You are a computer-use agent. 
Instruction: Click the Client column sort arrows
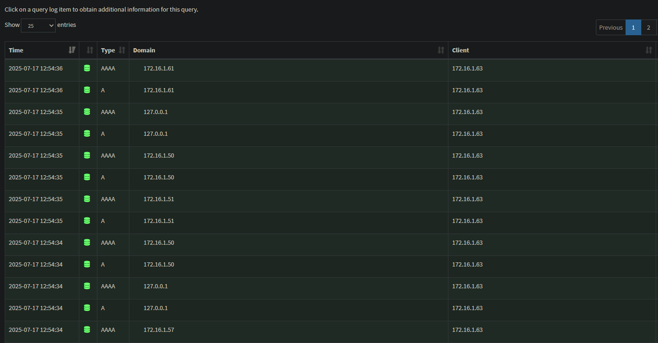(x=649, y=50)
